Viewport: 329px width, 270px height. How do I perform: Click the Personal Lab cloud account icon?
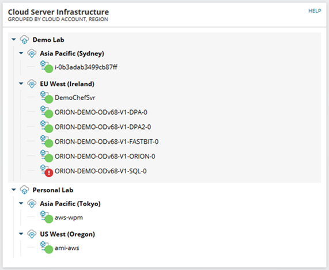(x=24, y=190)
